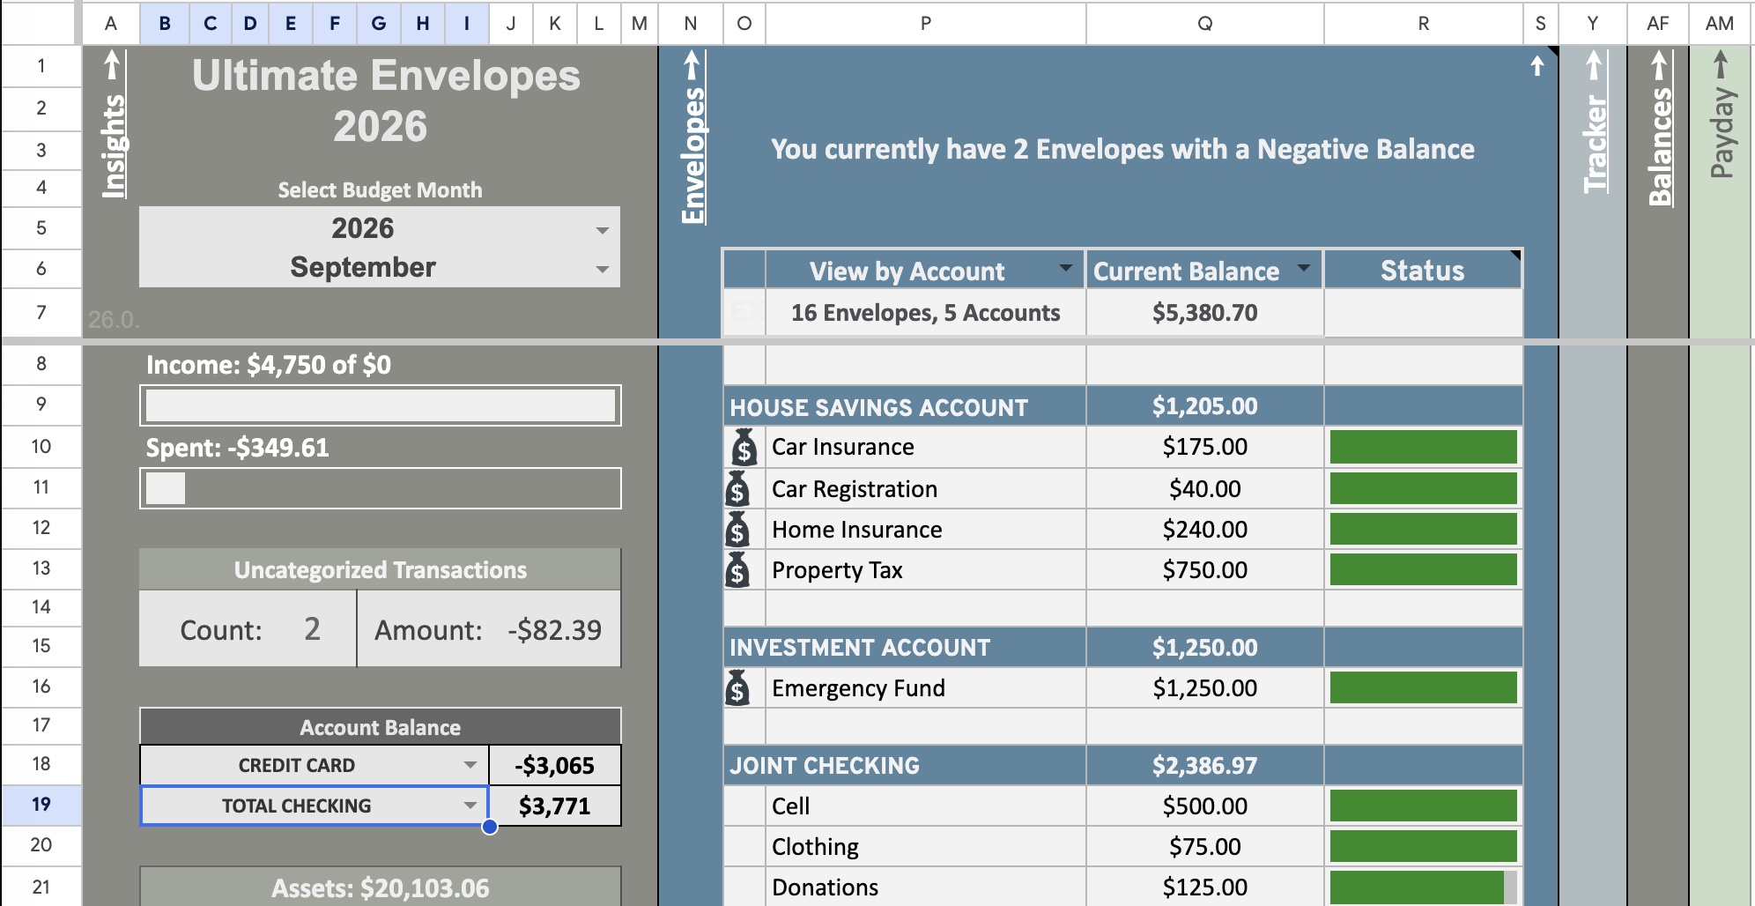Click the money bag icon beside Car Registration
The height and width of the screenshot is (906, 1755).
click(737, 488)
